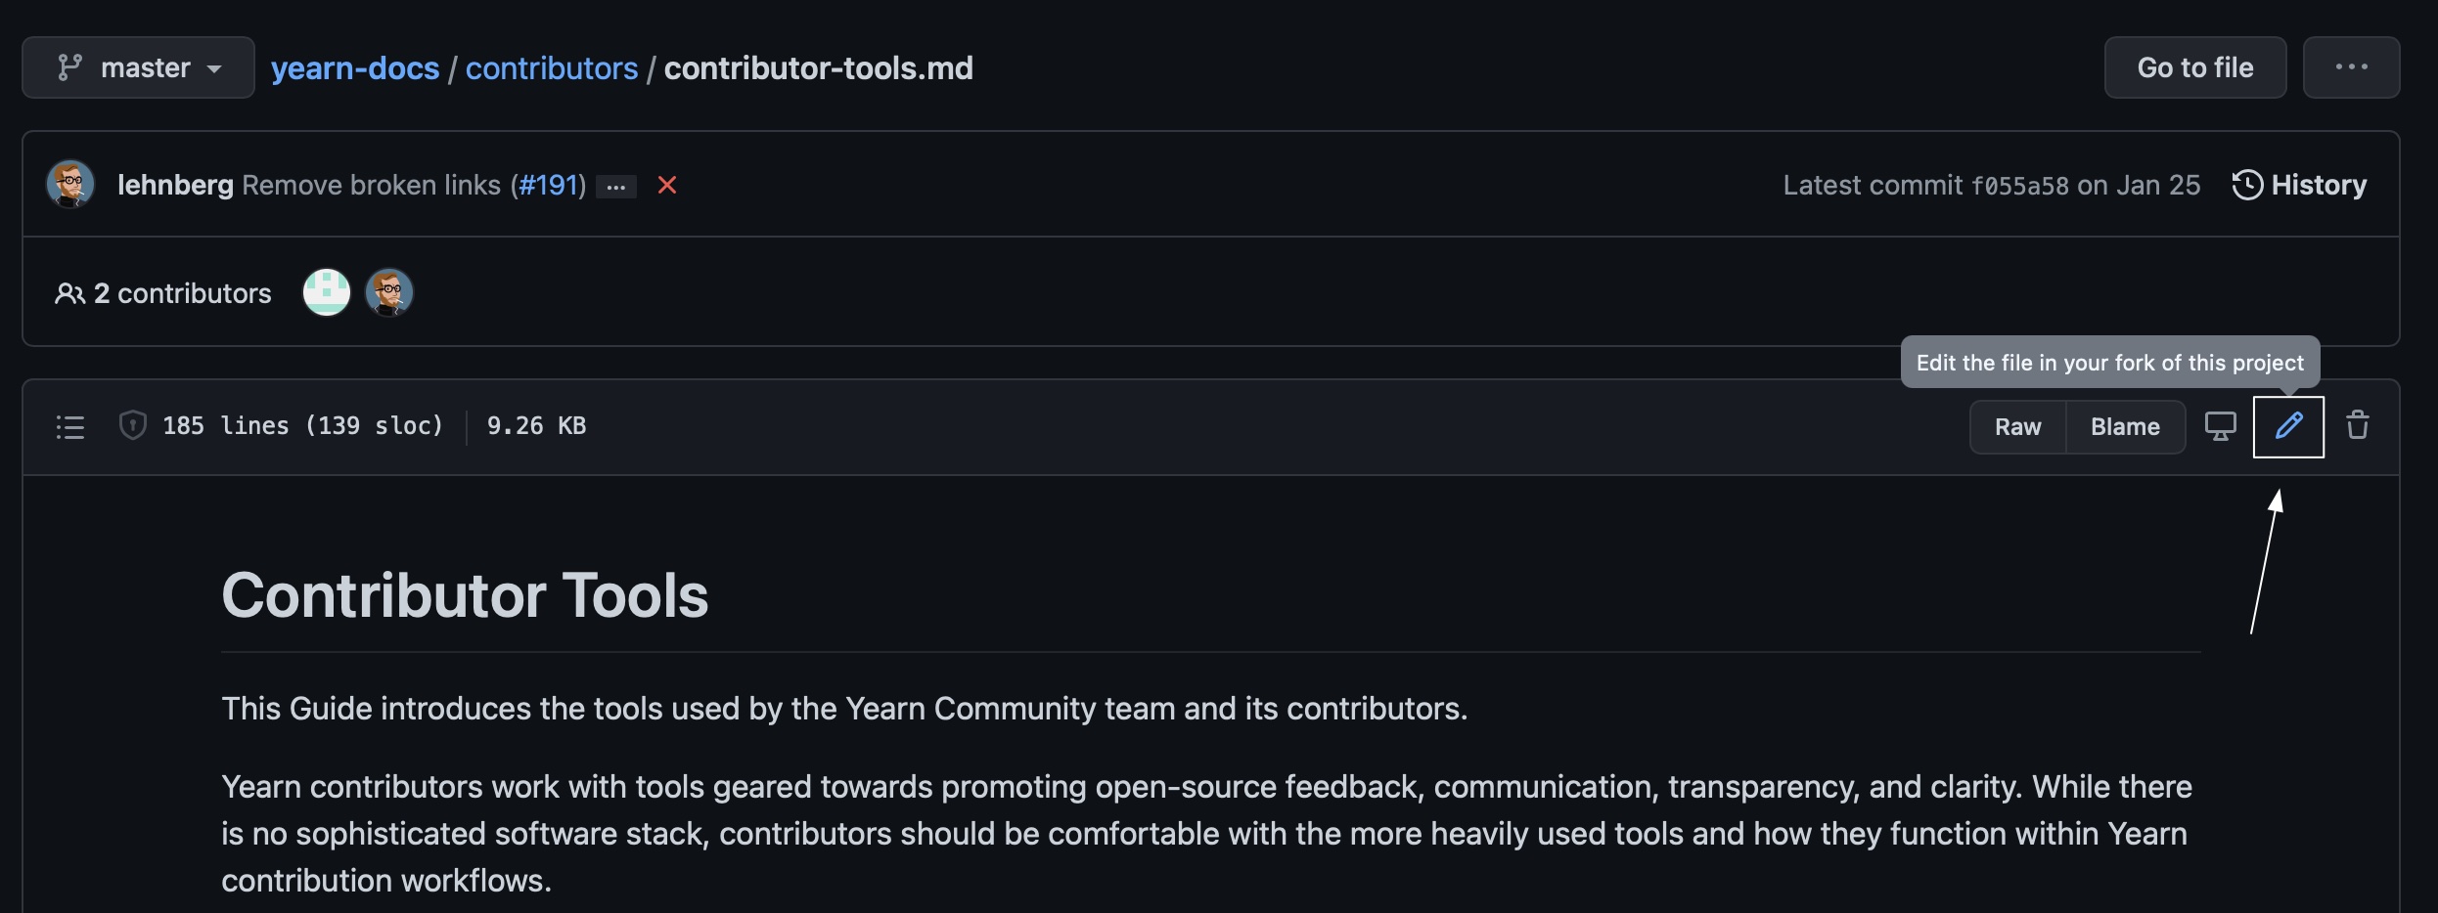Click the trash delete file icon
The height and width of the screenshot is (913, 2438).
coord(2358,425)
